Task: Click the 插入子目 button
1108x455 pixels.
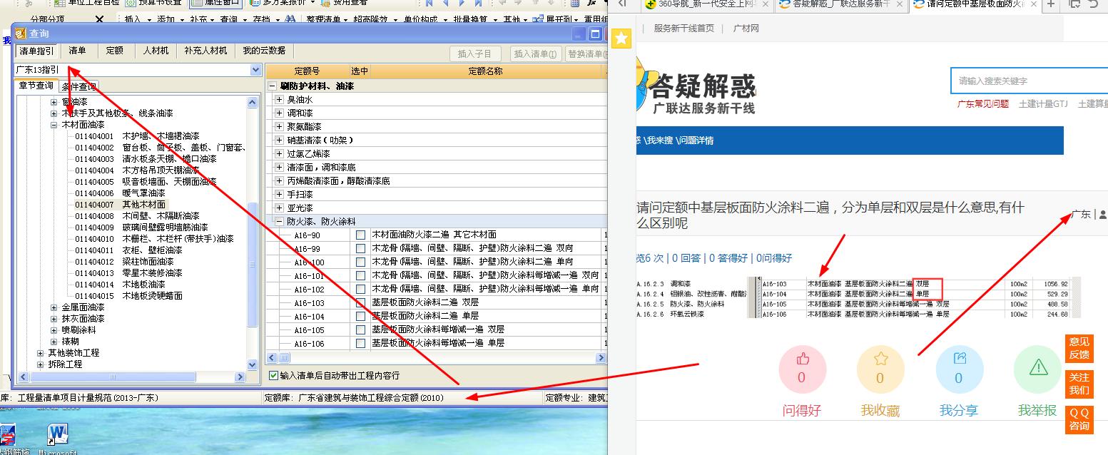Action: pos(475,53)
